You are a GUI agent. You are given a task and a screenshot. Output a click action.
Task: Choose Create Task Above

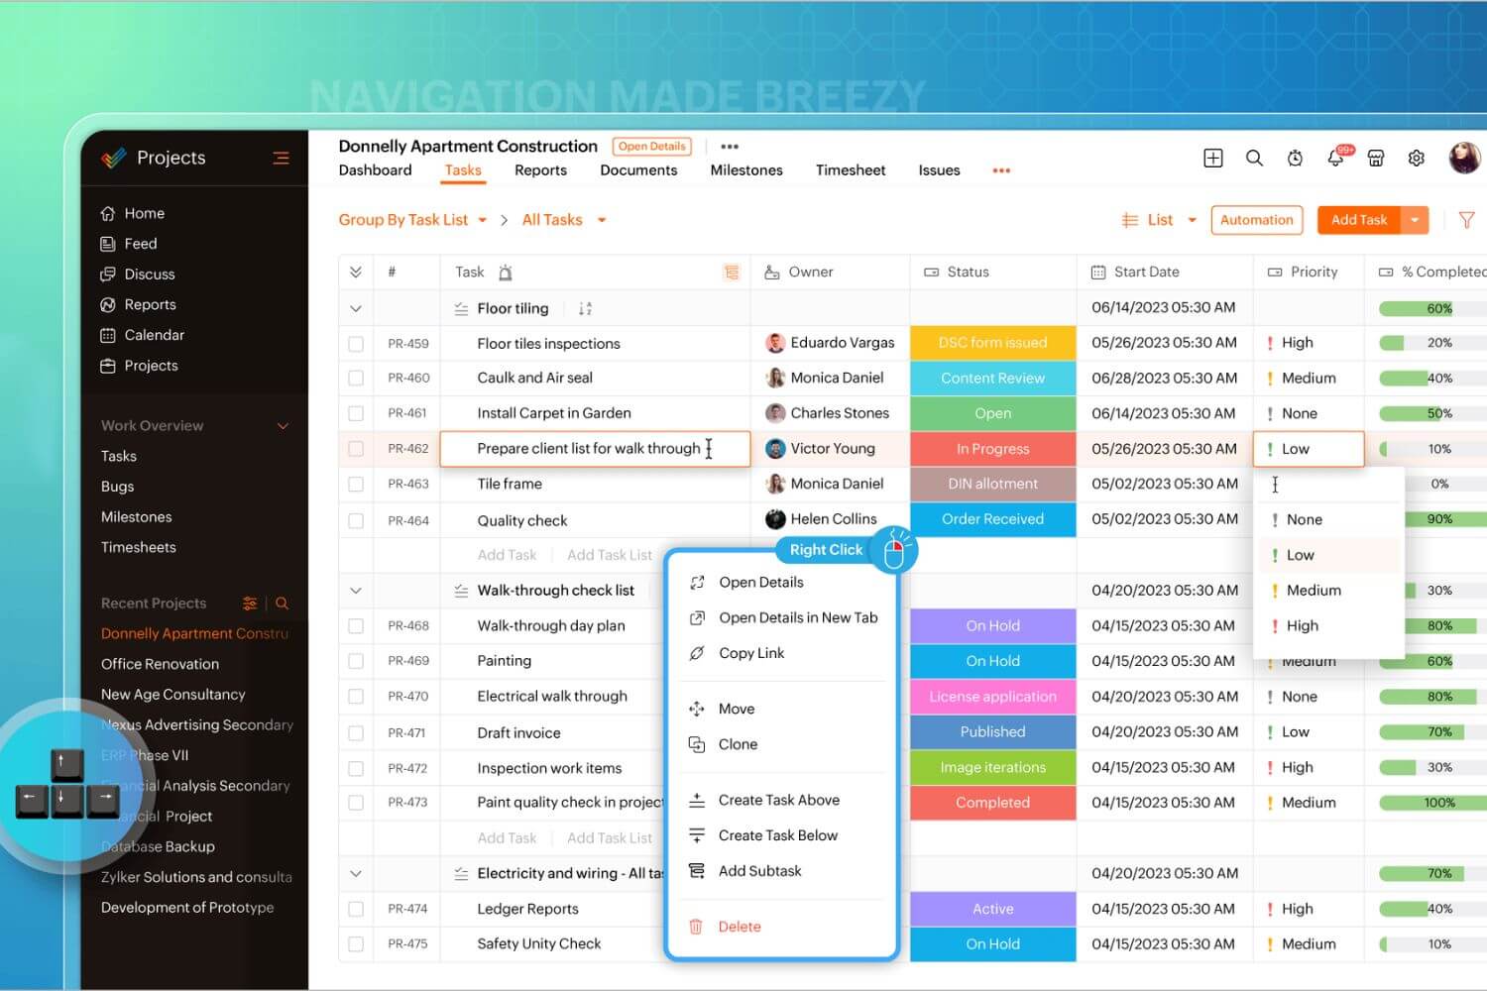click(764, 800)
